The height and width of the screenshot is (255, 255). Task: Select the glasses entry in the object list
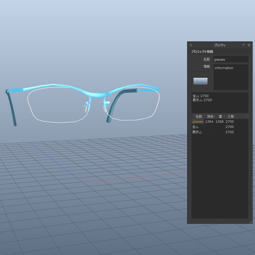(x=197, y=122)
